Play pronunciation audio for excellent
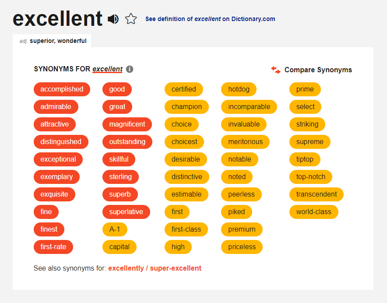Screen dimensions: 387x303 [113, 19]
